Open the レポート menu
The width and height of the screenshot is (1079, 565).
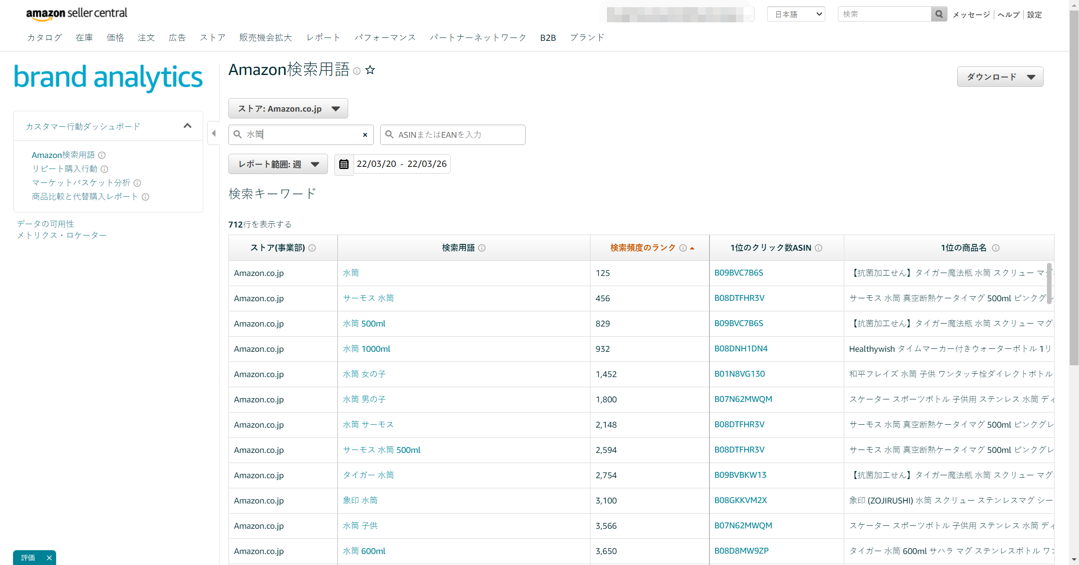pyautogui.click(x=323, y=37)
